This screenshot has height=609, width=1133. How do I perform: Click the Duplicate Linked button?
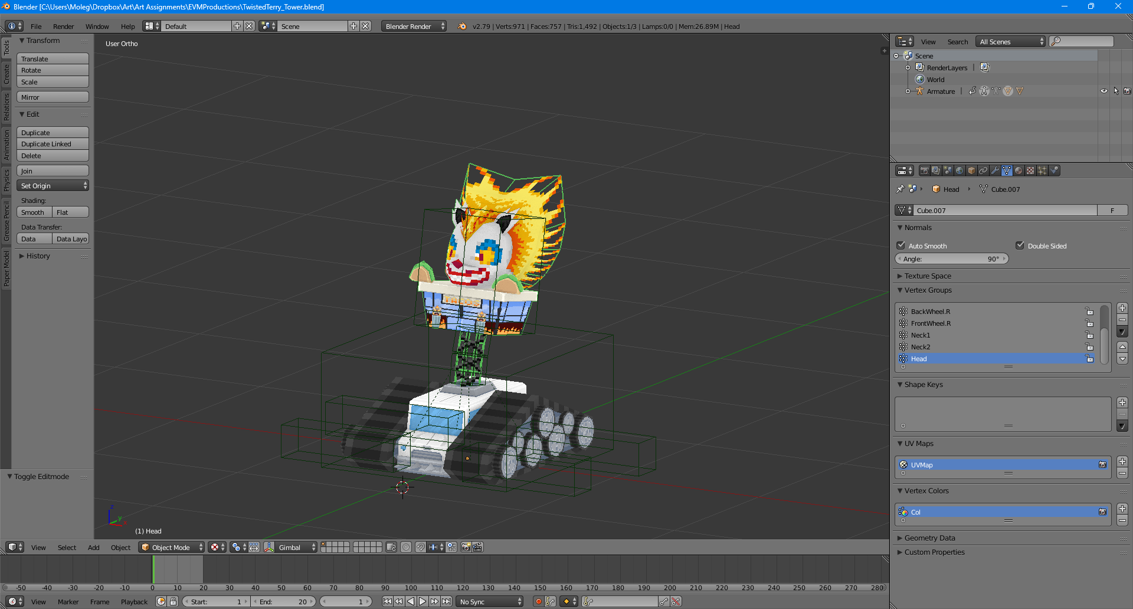coord(53,144)
